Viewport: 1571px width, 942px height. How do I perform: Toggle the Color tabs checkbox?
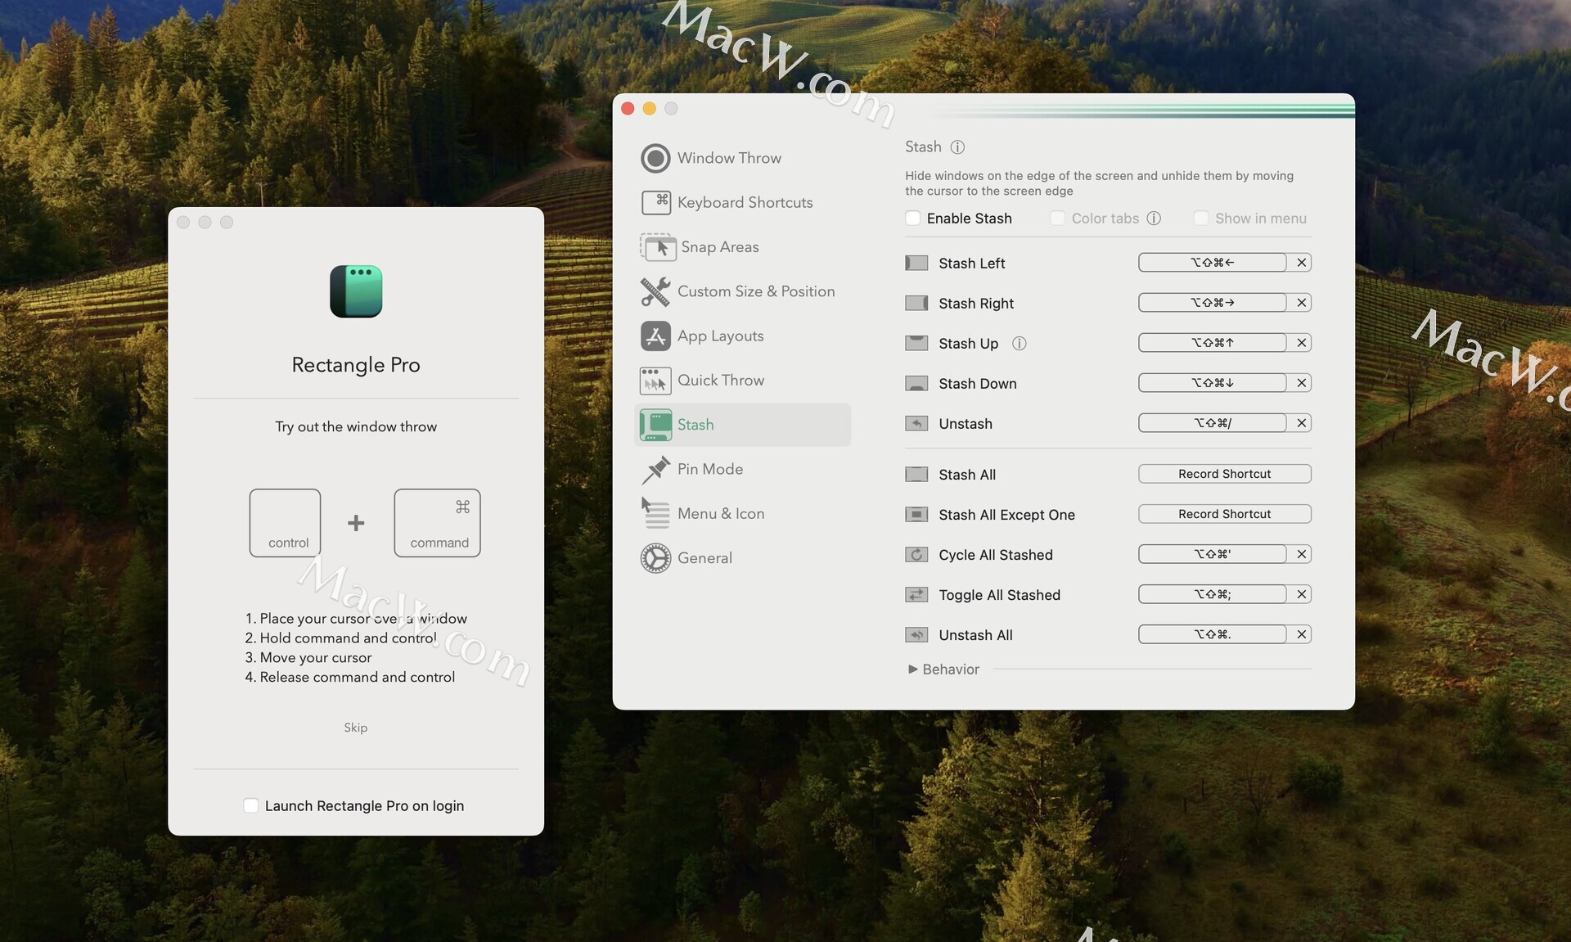(x=1057, y=218)
